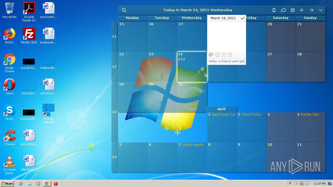Type area of the March 18 note
The image size is (333, 187).
(227, 36)
